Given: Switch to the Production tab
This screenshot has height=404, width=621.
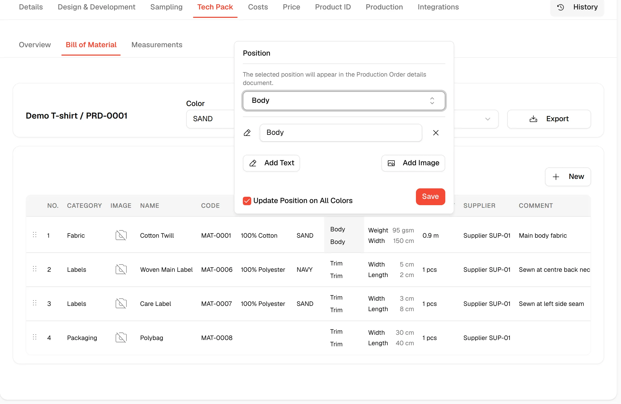Looking at the screenshot, I should click(x=384, y=7).
